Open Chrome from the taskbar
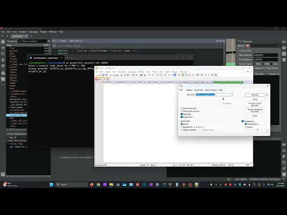The height and width of the screenshot is (215, 287). coord(98,185)
